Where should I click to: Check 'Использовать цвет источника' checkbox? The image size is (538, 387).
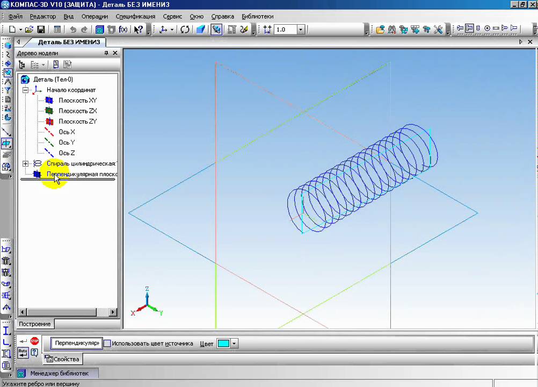coord(107,343)
